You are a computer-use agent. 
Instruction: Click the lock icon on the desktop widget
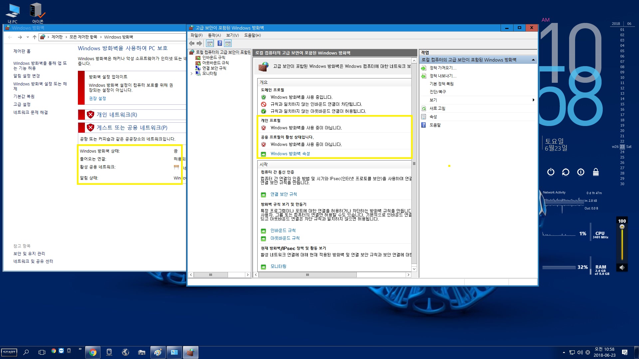pyautogui.click(x=596, y=172)
